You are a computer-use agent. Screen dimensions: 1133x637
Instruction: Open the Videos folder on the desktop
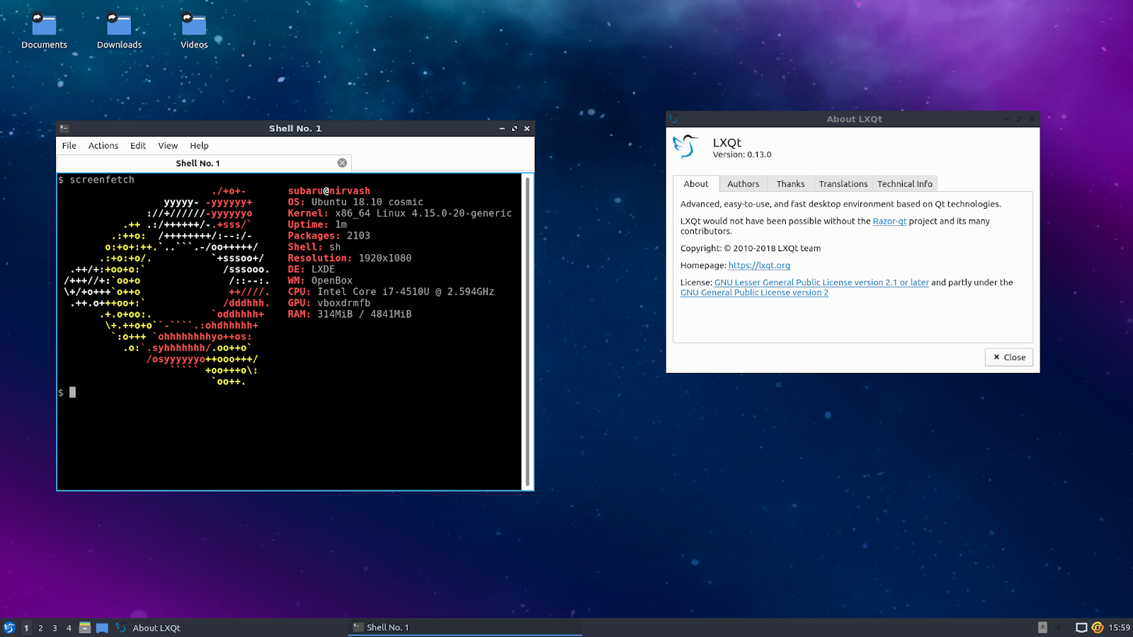(193, 25)
